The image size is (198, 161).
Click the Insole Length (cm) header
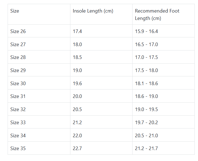click(x=93, y=11)
